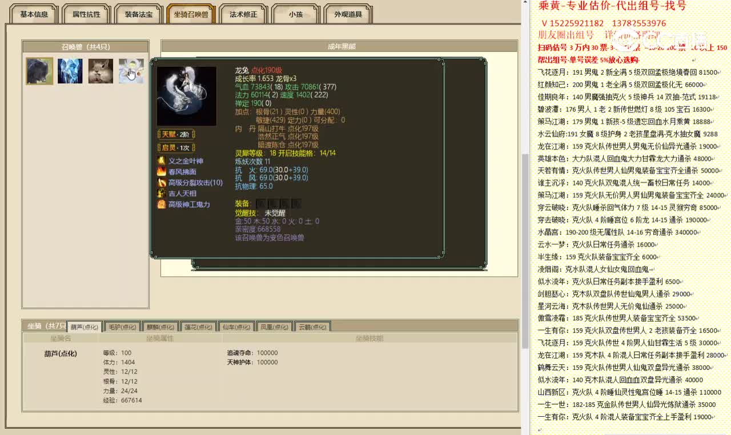
Task: Click the 吉人天相 skill name
Action: click(182, 194)
